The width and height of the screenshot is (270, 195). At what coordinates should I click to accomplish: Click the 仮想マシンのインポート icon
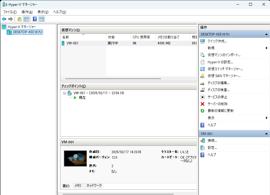(x=202, y=55)
